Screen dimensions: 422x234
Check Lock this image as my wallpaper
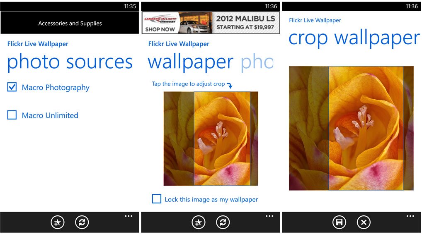(x=157, y=199)
